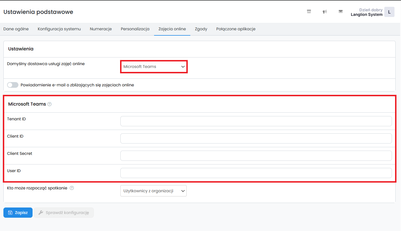This screenshot has width=401, height=231.
Task: Expand the Użytkownicy z organizacji dropdown
Action: click(x=153, y=191)
